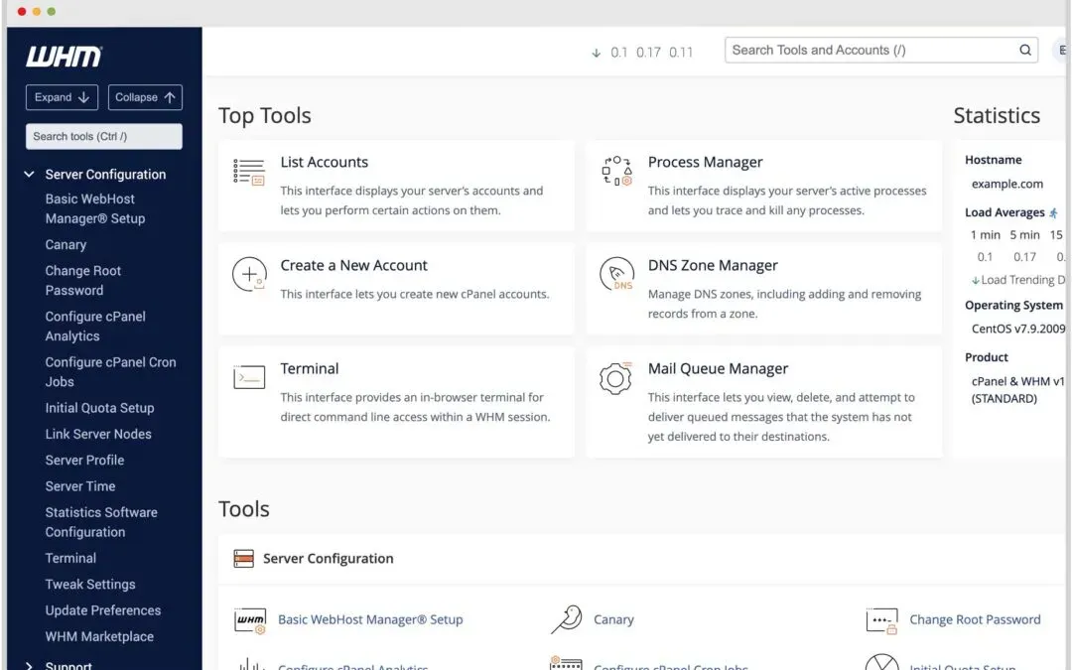Click the Mail Queue Manager title
This screenshot has width=1072, height=670.
pos(718,368)
